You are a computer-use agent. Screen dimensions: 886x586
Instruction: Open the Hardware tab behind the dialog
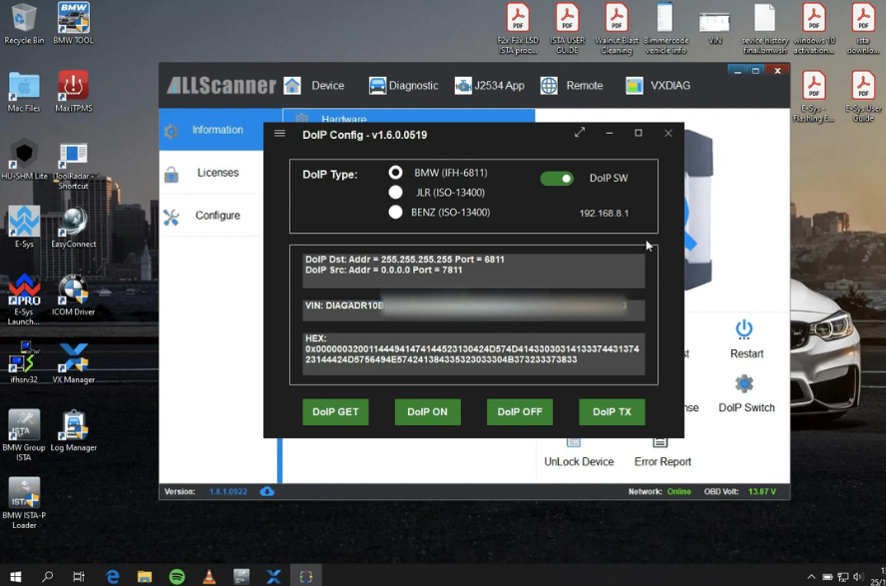[x=408, y=117]
